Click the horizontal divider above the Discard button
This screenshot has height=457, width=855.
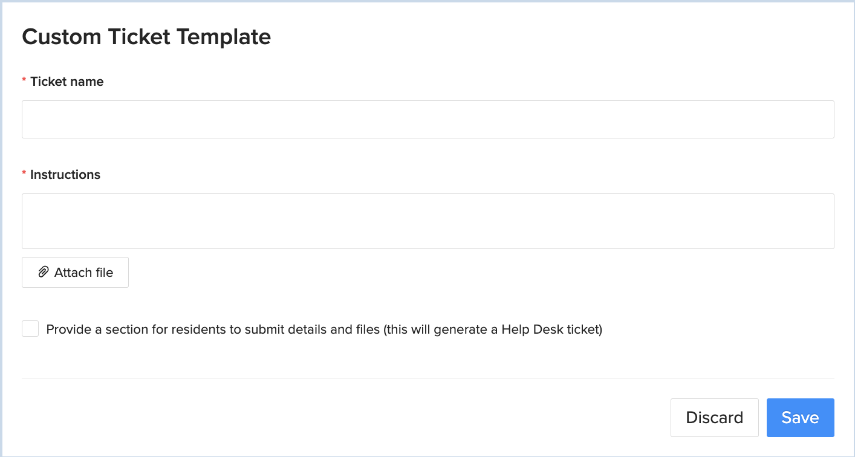(x=428, y=378)
